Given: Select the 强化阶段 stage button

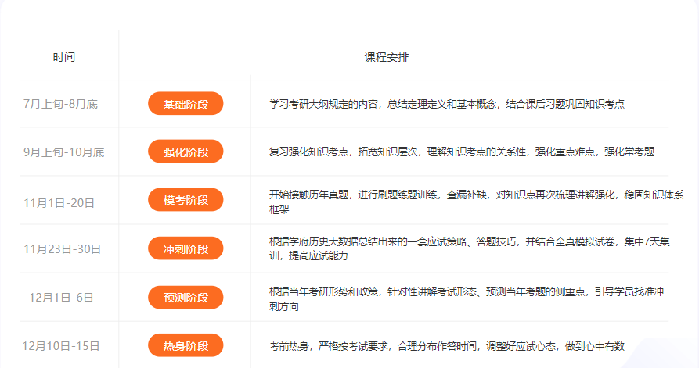Looking at the screenshot, I should (x=186, y=152).
